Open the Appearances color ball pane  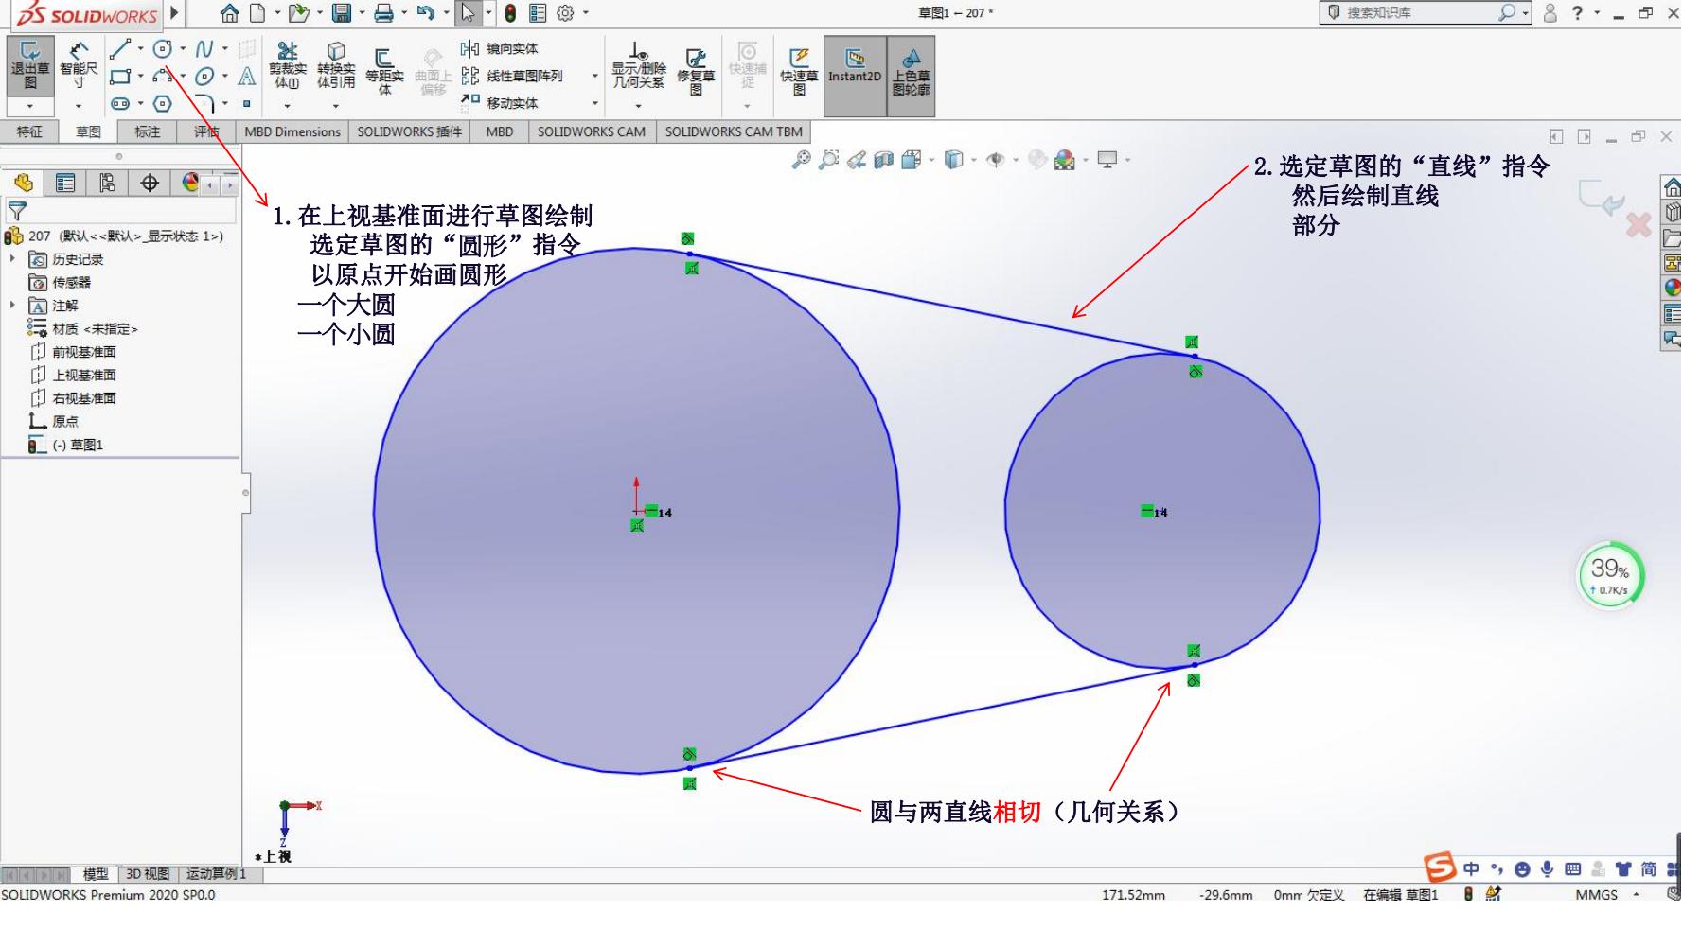coord(1673,288)
